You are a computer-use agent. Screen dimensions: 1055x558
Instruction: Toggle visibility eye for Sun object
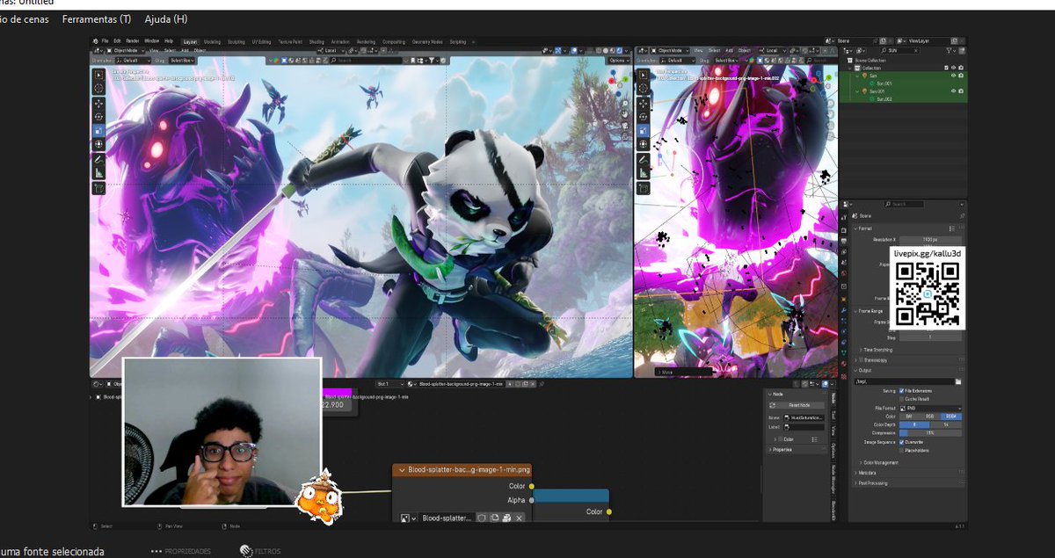click(x=953, y=76)
